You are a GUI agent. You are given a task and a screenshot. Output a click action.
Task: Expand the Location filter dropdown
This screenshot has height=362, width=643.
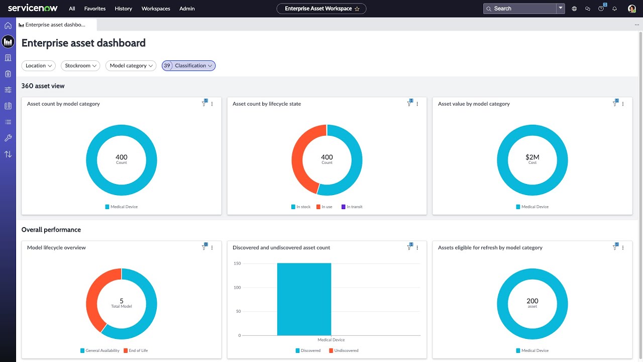pyautogui.click(x=39, y=65)
